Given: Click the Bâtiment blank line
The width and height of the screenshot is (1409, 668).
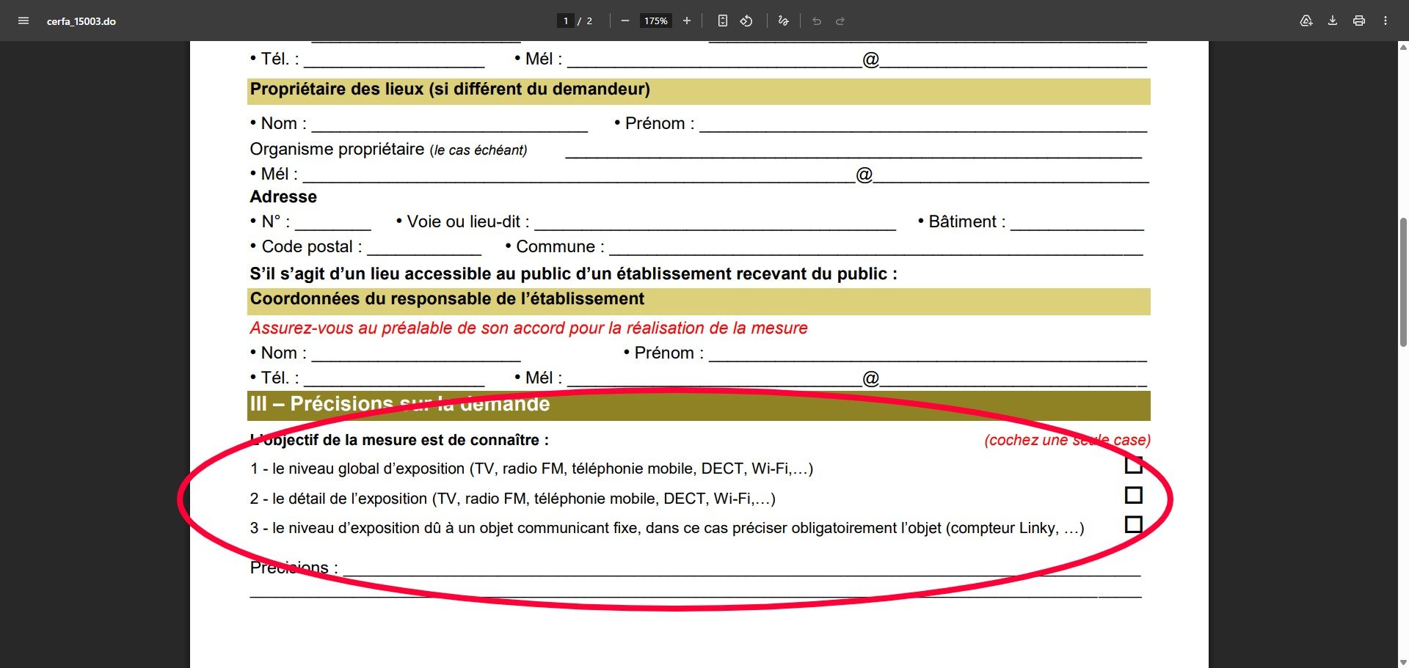Looking at the screenshot, I should click(1077, 223).
